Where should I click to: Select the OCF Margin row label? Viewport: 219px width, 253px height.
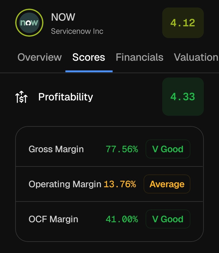[53, 219]
